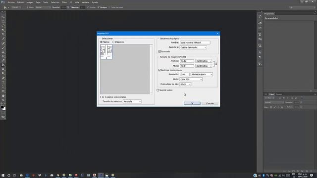Click the constrain proportions link icon
The image size is (317, 178).
pos(216,64)
